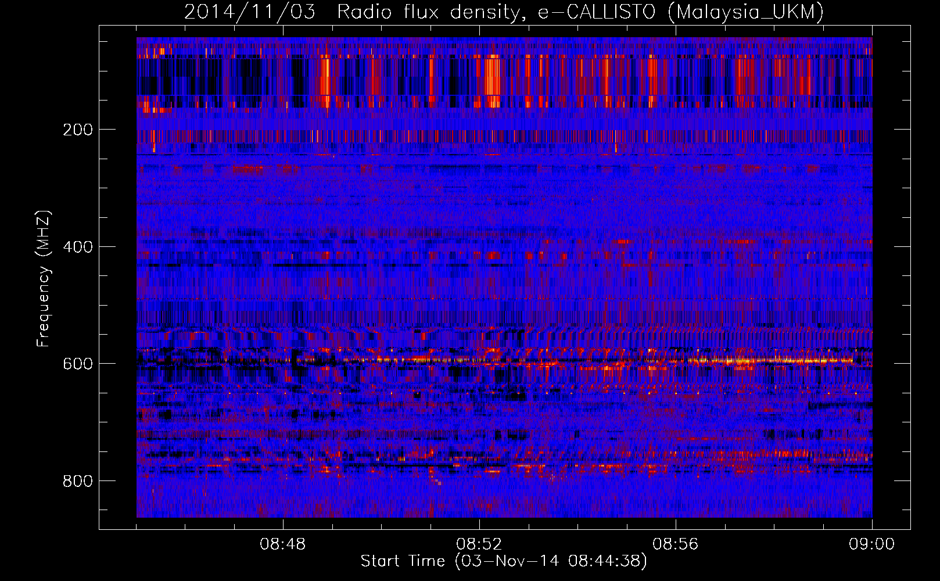Click the "Frequency (MHZ)" axis label
Image resolution: width=940 pixels, height=581 pixels.
[x=44, y=278]
